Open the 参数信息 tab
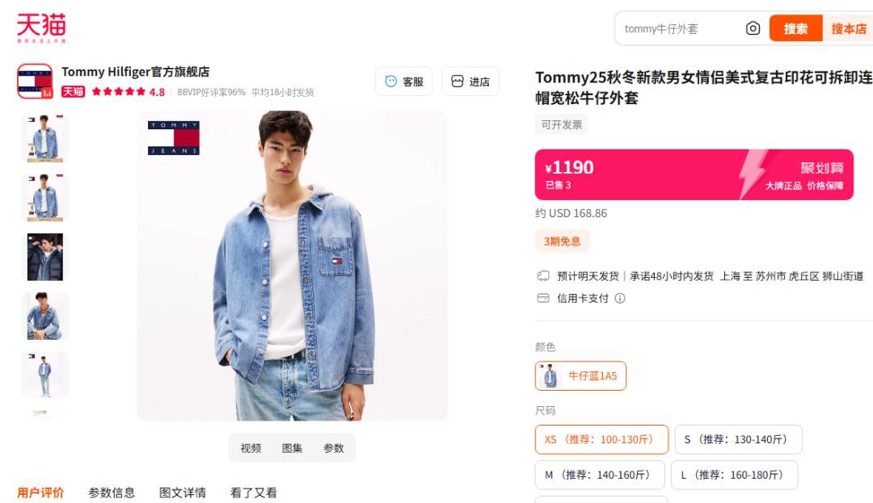This screenshot has width=873, height=503. pos(112,493)
